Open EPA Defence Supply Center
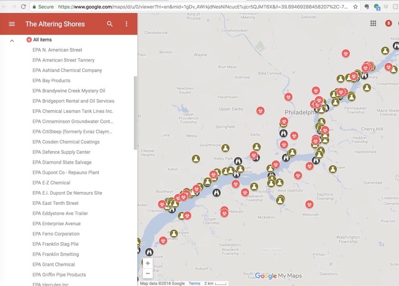 [x=61, y=152]
